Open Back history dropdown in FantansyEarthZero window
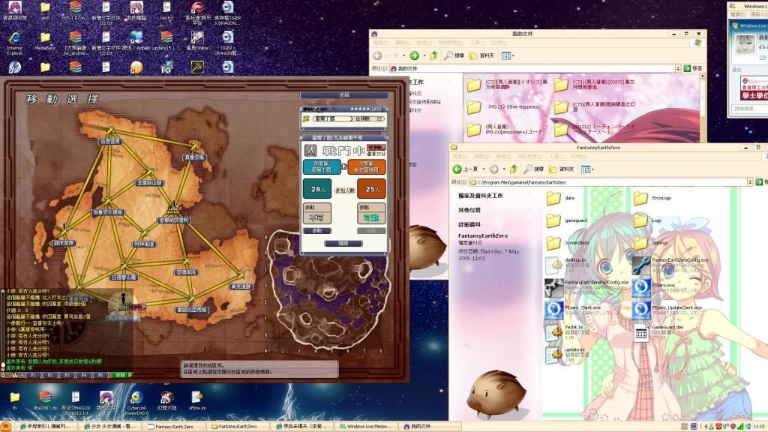This screenshot has width=768, height=432. tap(484, 169)
